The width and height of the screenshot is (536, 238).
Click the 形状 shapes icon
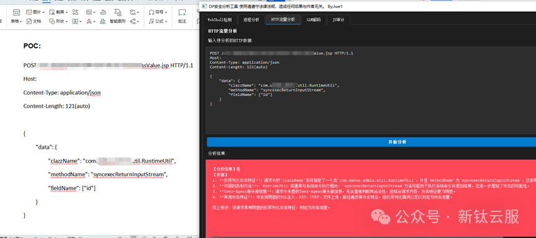52,21
